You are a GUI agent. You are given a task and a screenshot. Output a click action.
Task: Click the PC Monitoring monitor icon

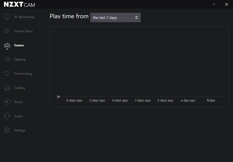coord(7,17)
